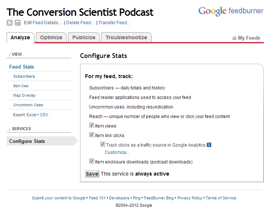The width and height of the screenshot is (270, 210).
Task: Click 'Subscribers — daily totals and history' text
Action: pyautogui.click(x=127, y=88)
